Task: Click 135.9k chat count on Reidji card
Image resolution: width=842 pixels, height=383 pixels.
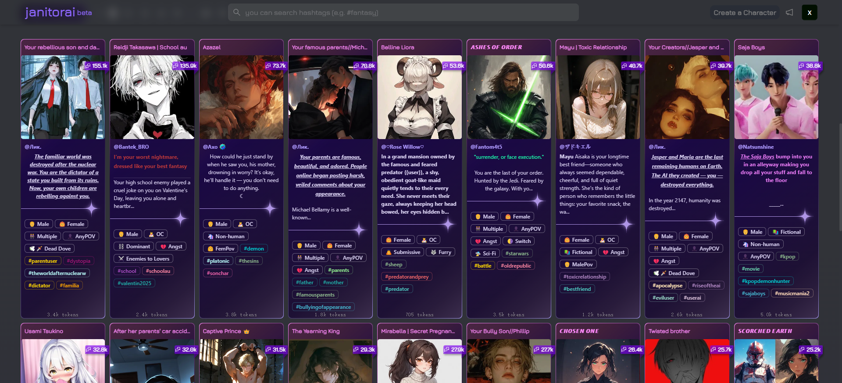Action: (x=185, y=66)
